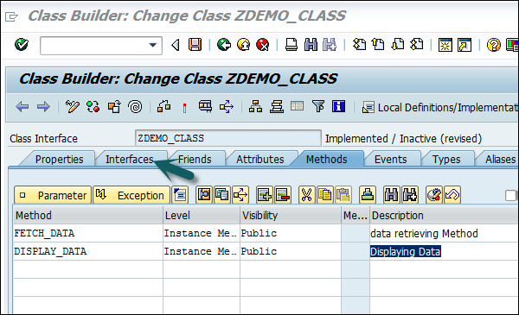This screenshot has width=519, height=315.
Task: Open Local Definitions/Implementations button
Action: (x=440, y=107)
